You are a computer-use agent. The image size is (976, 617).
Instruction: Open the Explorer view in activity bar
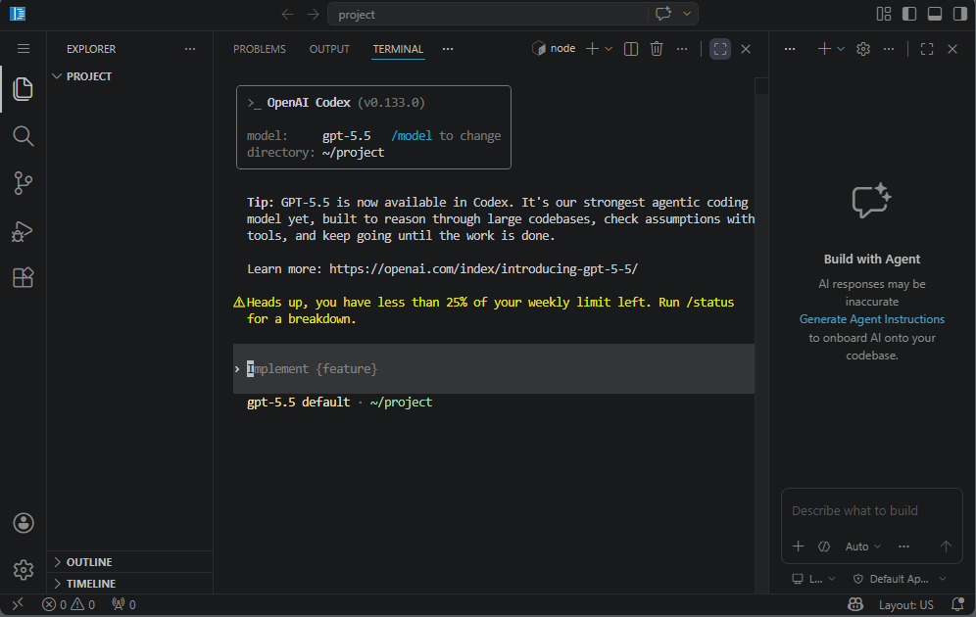(24, 89)
